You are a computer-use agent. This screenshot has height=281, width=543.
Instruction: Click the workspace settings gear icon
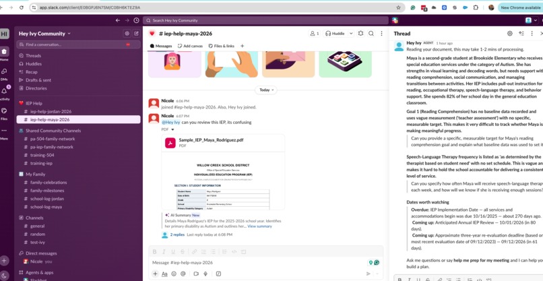(127, 34)
